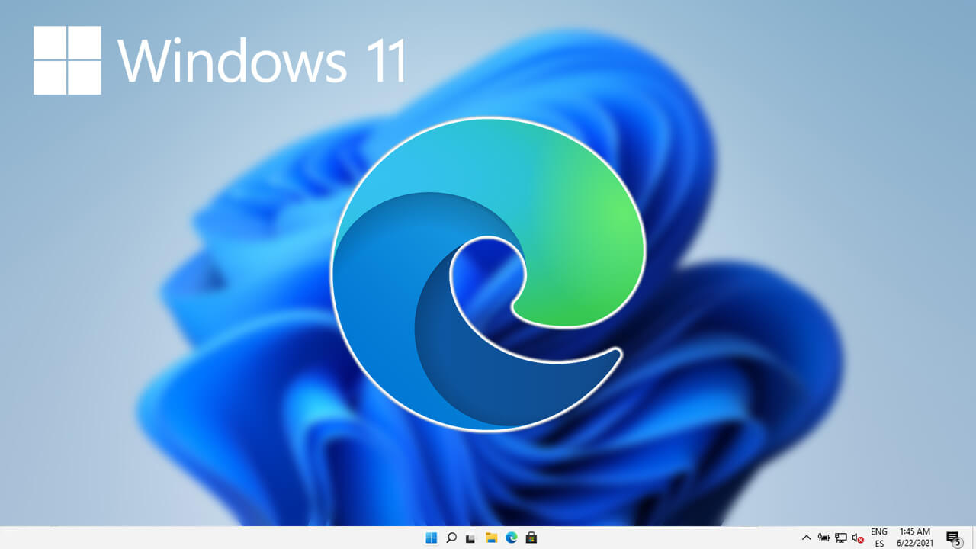Launch Microsoft Edge from taskbar
The width and height of the screenshot is (976, 549).
click(512, 538)
